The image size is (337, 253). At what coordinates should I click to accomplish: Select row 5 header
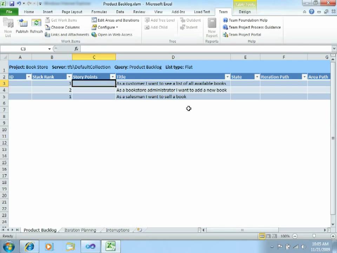(x=4, y=97)
